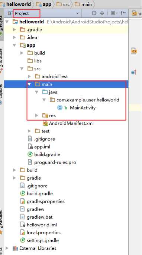Collapse the helloworld root node
142x255 pixels.
pyautogui.click(x=7, y=22)
